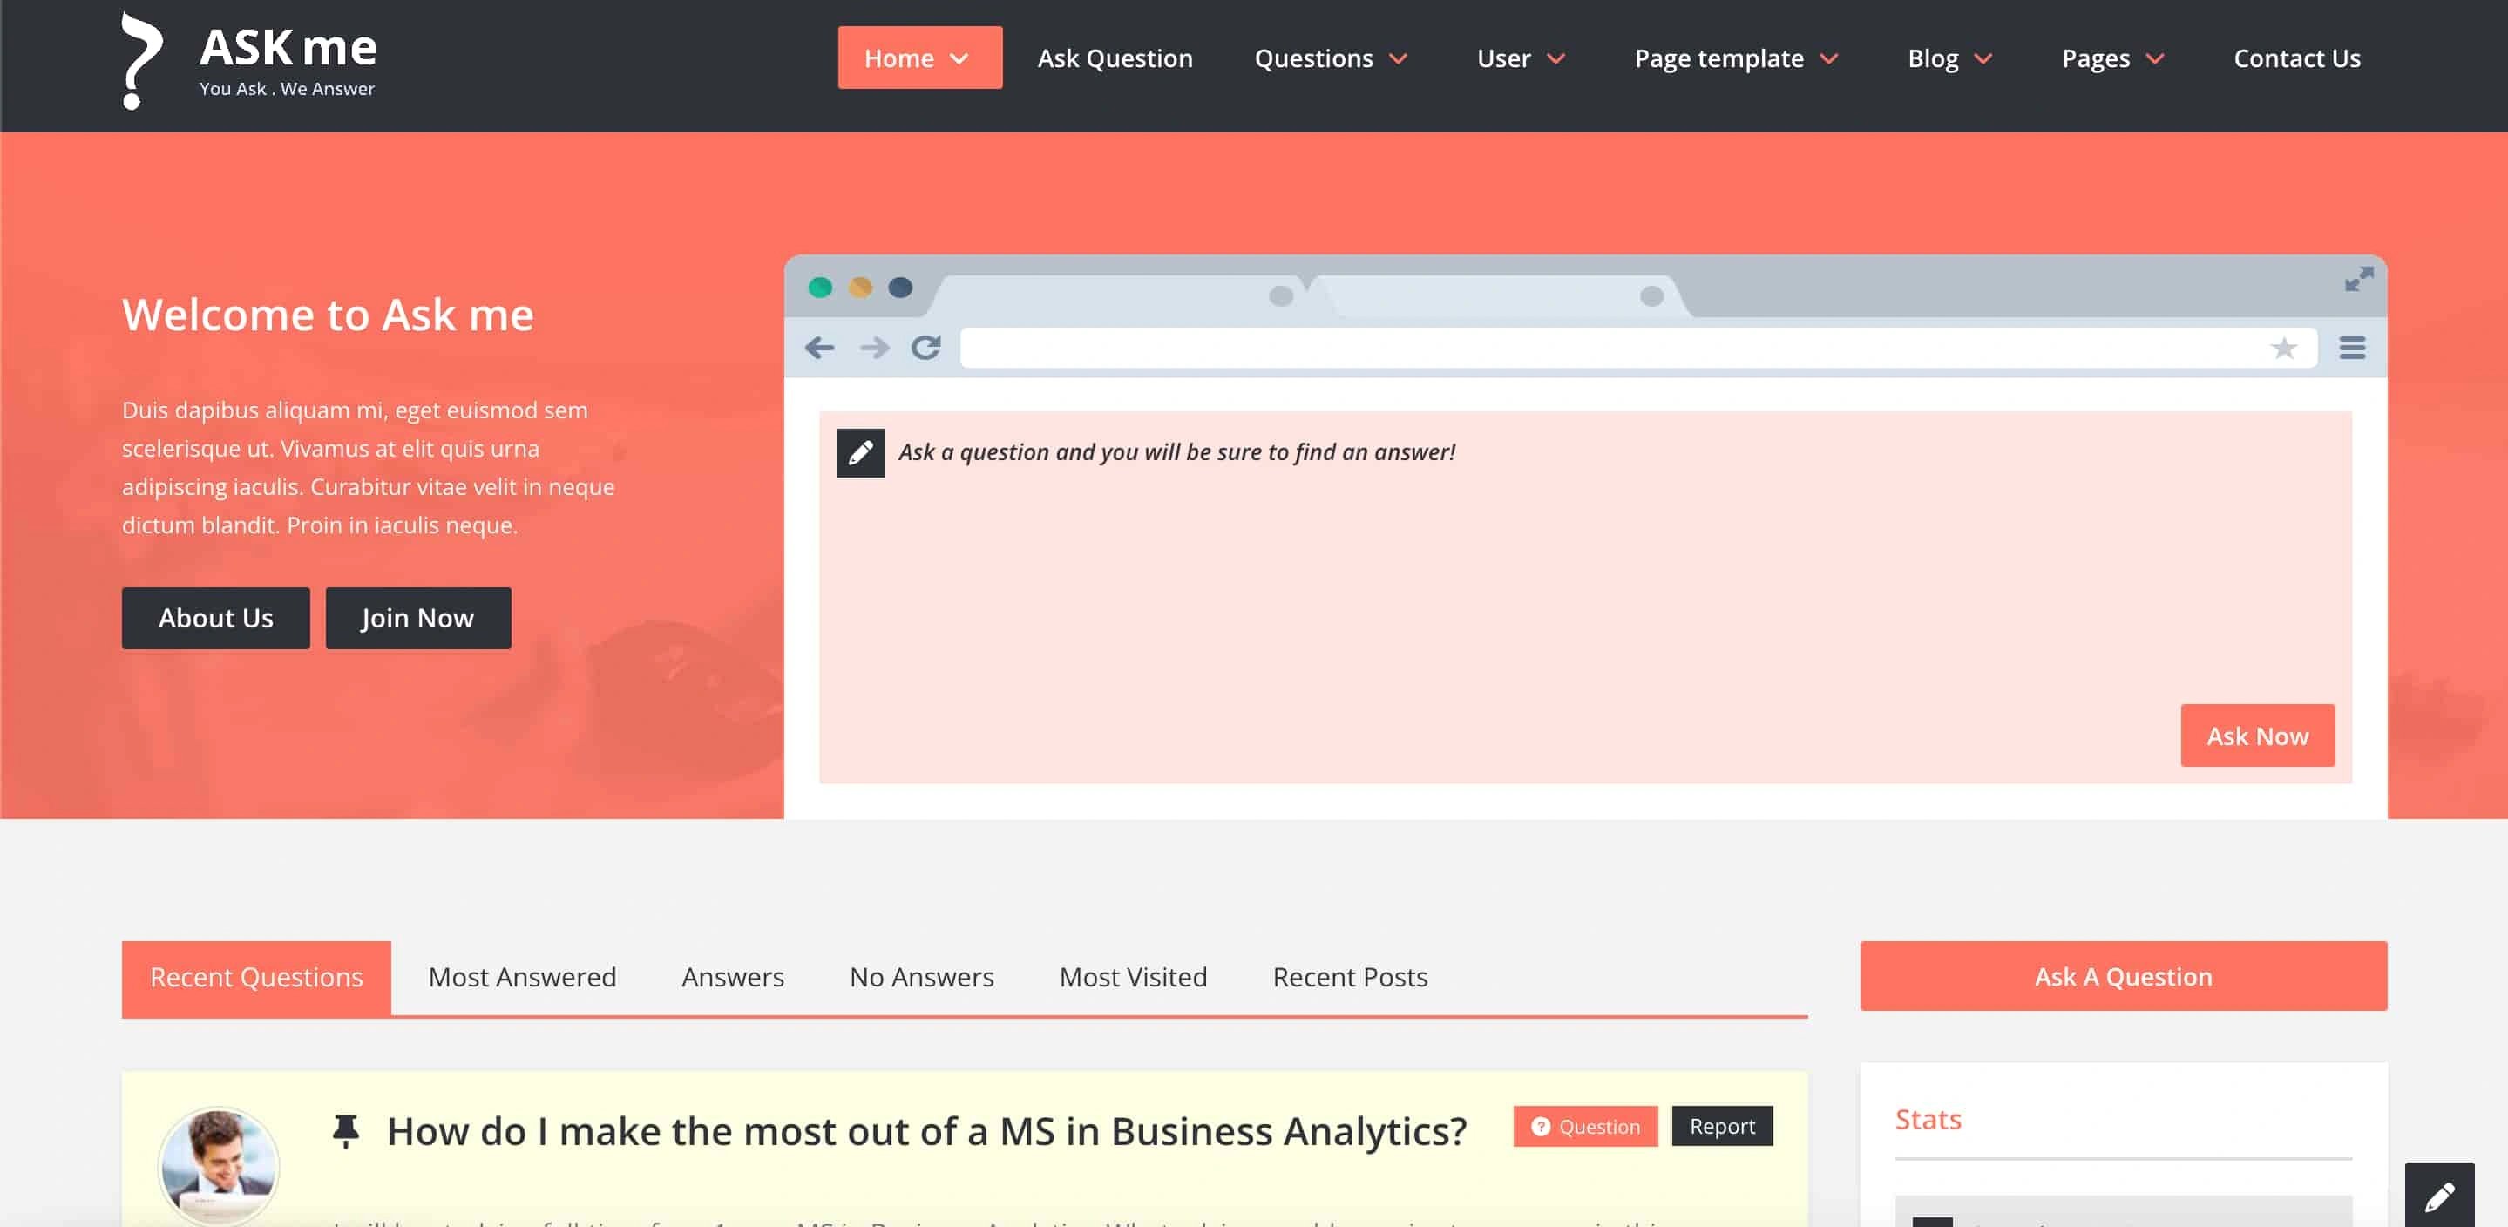Switch to the Most Answered tab
The image size is (2508, 1227).
click(522, 977)
